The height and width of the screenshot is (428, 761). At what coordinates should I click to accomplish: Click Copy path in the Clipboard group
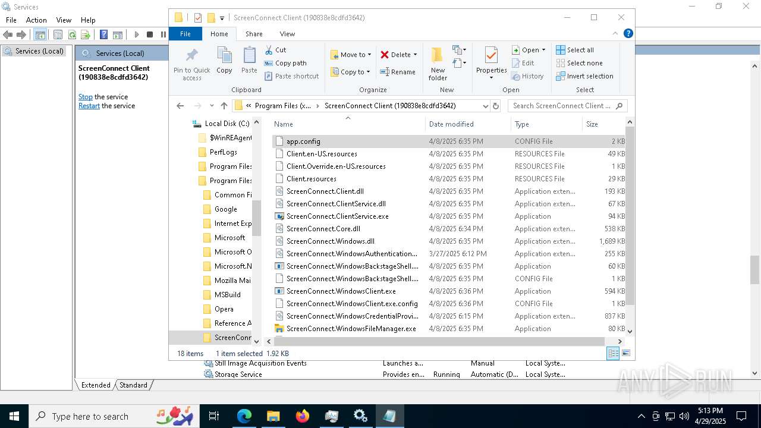click(285, 63)
